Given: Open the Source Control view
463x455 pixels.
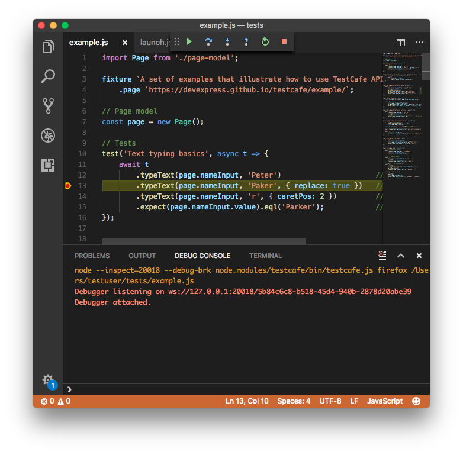Looking at the screenshot, I should point(48,106).
